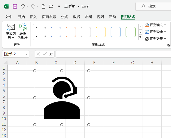
Task: Open 图形效果 dropdown
Action: pyautogui.click(x=155, y=39)
